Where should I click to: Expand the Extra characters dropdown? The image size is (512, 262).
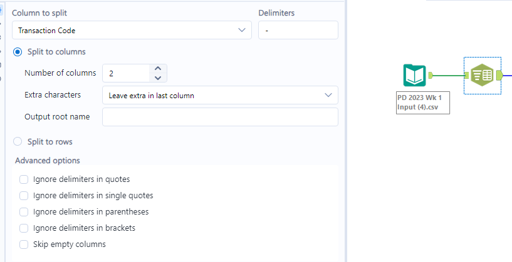point(220,95)
